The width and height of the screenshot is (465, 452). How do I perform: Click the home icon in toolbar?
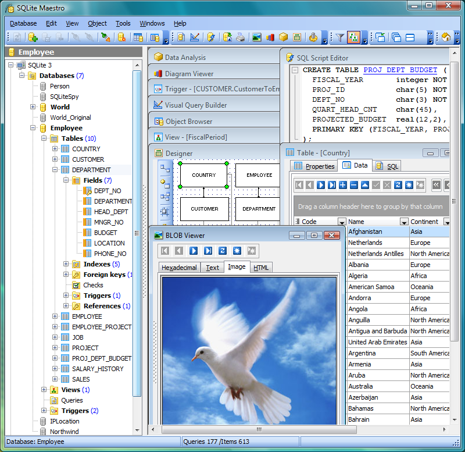[446, 37]
